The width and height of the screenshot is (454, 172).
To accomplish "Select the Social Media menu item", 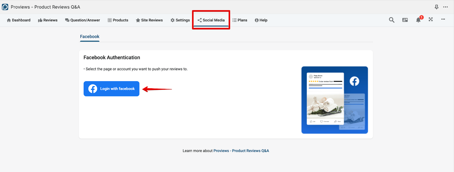I will tap(211, 20).
